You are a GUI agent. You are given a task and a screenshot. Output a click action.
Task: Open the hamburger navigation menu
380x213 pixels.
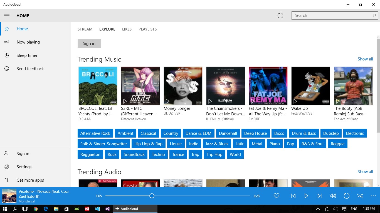tap(7, 16)
